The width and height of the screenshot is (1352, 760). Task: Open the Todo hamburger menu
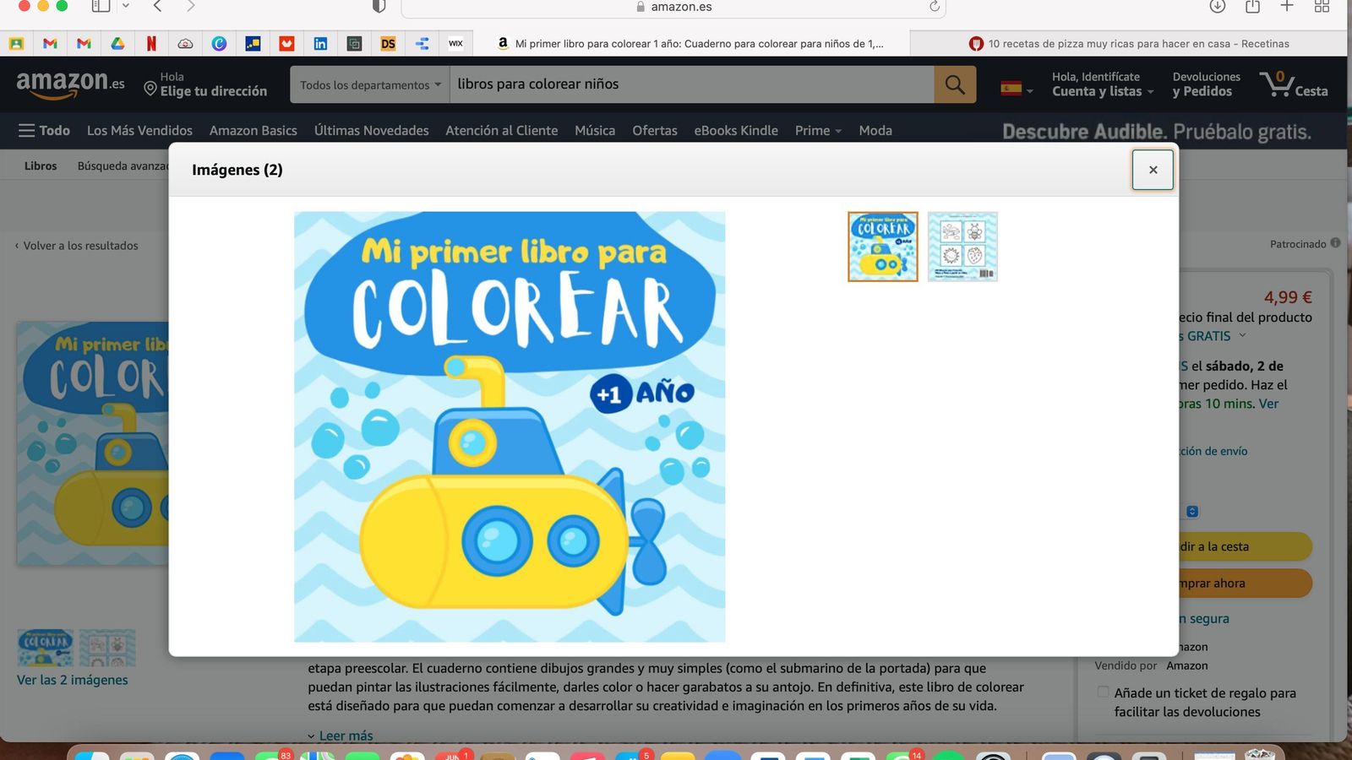click(42, 130)
